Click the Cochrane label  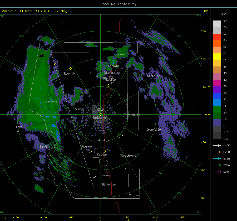[x=86, y=147]
